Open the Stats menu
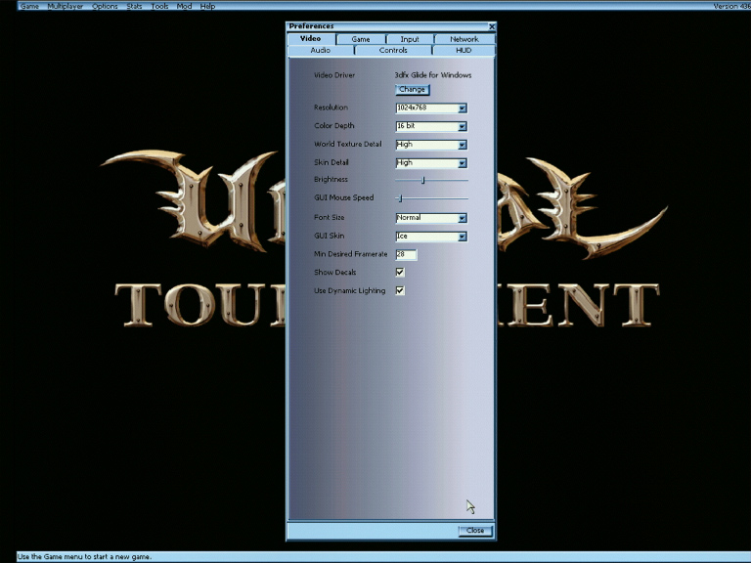The height and width of the screenshot is (563, 751). (134, 6)
